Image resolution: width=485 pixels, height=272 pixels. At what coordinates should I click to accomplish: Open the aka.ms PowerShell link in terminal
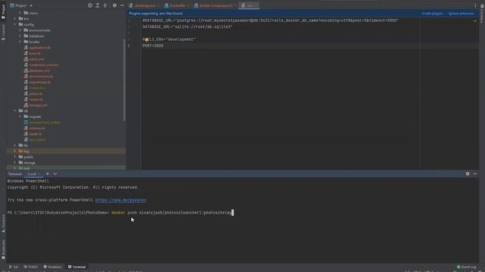coord(120,200)
